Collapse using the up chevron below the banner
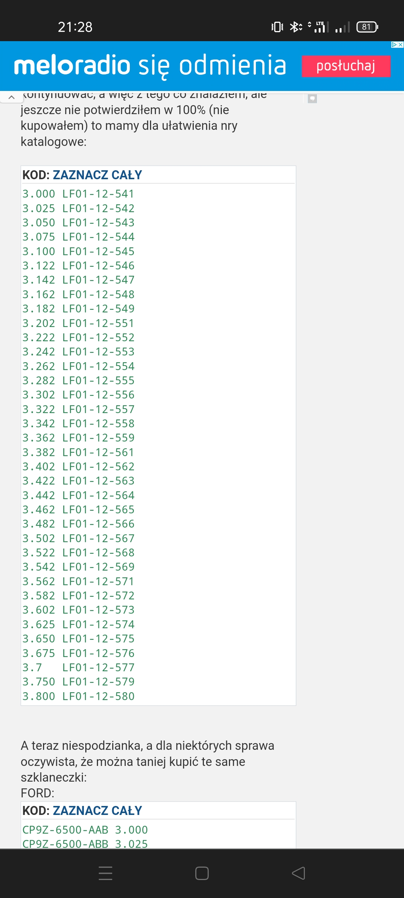Screen dimensions: 404x898 click(12, 97)
